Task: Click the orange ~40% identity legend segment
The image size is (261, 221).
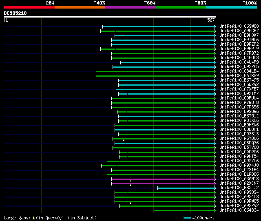Action: (x=80, y=7)
